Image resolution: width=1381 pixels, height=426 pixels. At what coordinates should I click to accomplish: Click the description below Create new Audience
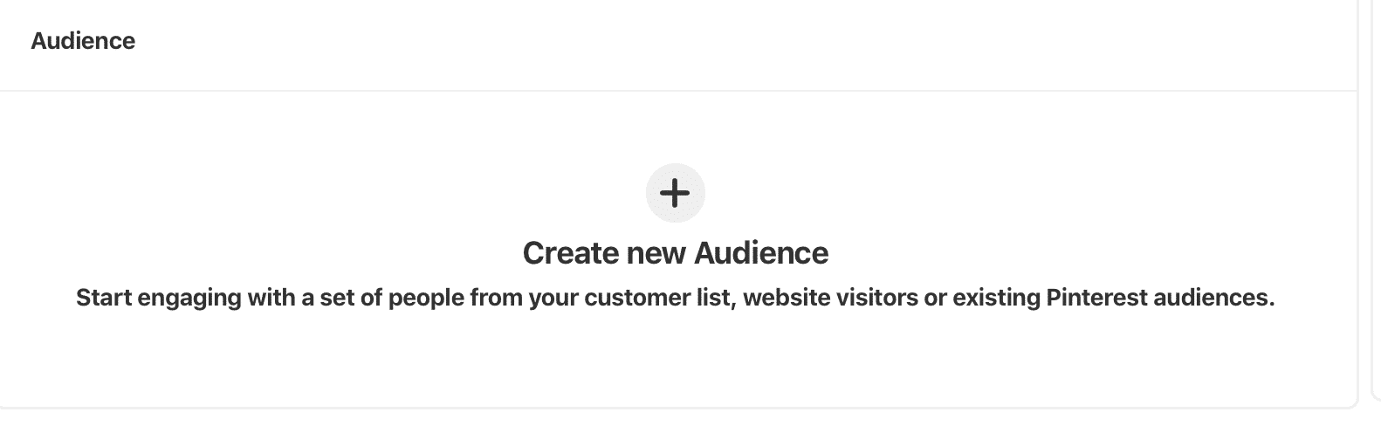click(x=675, y=298)
